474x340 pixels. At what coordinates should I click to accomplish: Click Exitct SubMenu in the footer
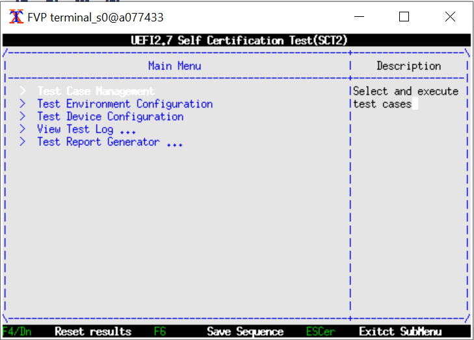(401, 332)
